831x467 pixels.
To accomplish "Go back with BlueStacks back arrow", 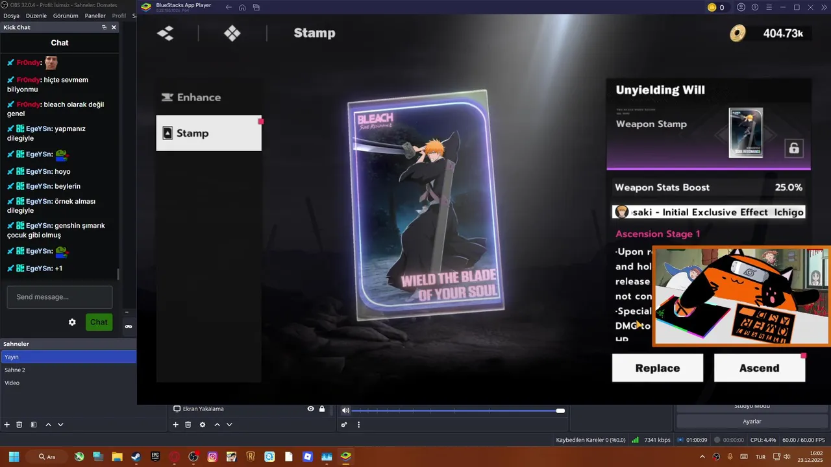I will click(x=229, y=7).
